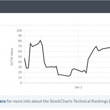The width and height of the screenshot is (110, 110).
Task: Click the line's starting point near 48
Action: pos(24,58)
